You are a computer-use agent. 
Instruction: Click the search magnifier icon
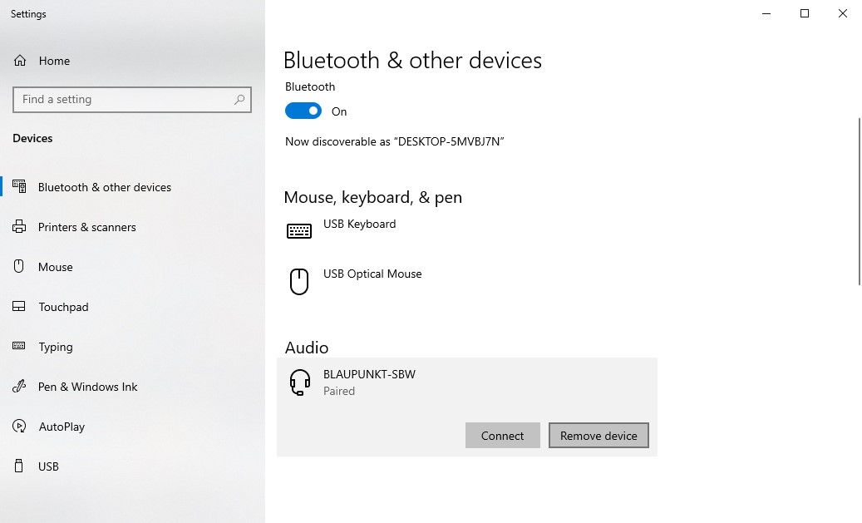click(x=239, y=100)
